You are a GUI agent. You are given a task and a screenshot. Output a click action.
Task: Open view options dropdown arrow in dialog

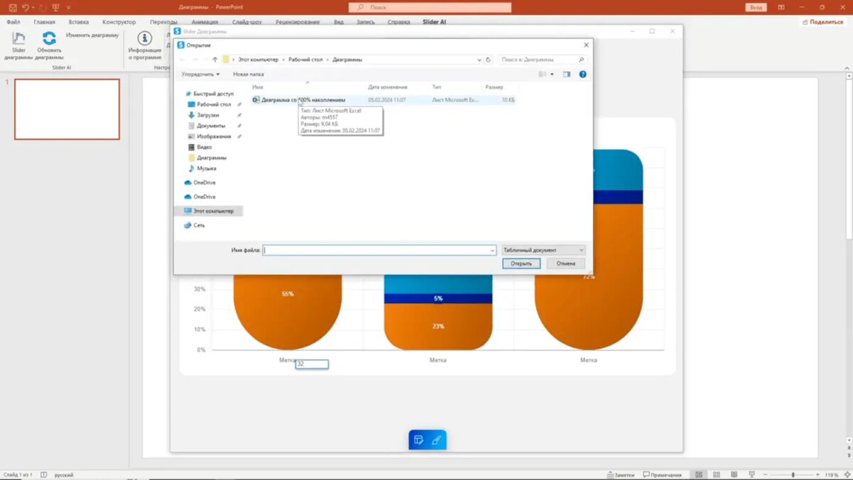[x=552, y=74]
